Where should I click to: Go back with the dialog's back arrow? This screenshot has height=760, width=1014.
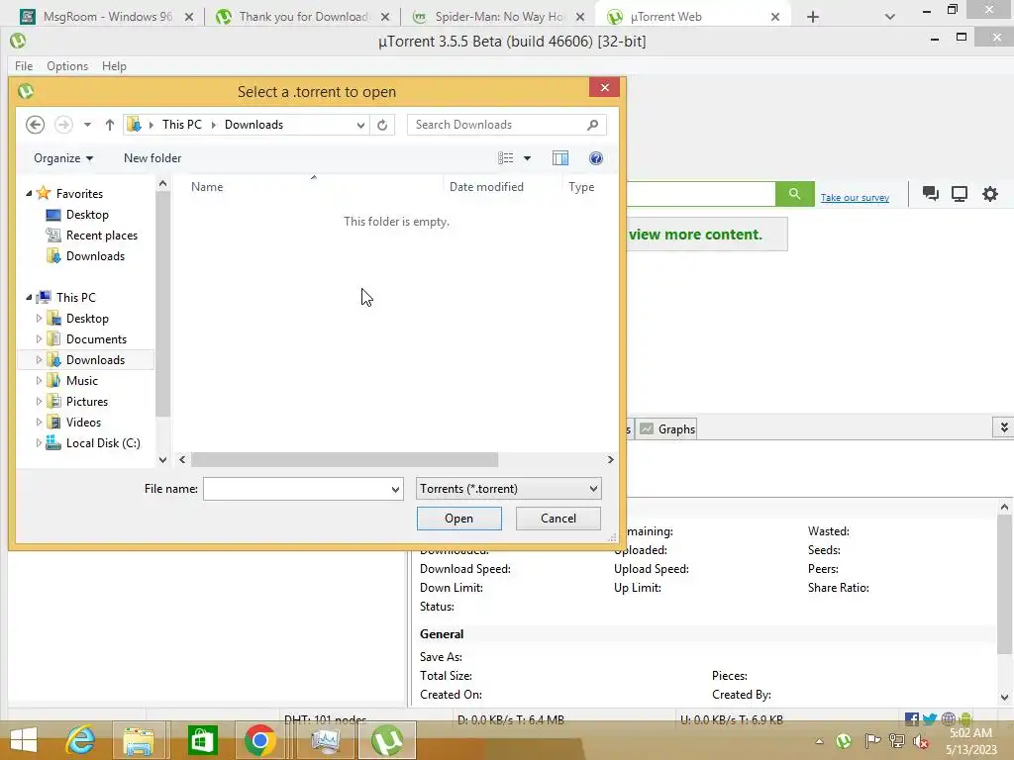tap(35, 125)
